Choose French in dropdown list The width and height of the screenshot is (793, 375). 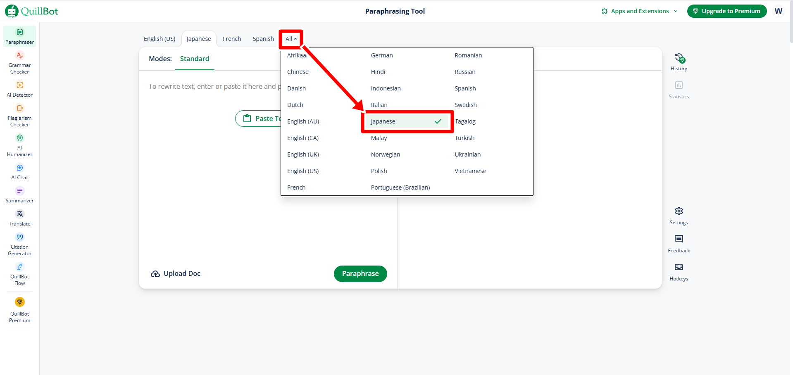click(323, 187)
